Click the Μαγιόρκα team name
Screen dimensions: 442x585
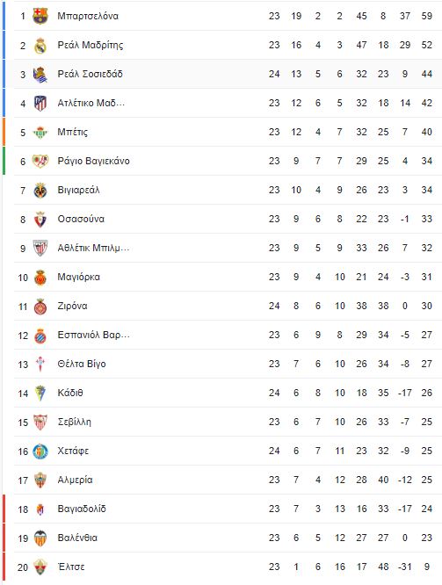coord(79,278)
